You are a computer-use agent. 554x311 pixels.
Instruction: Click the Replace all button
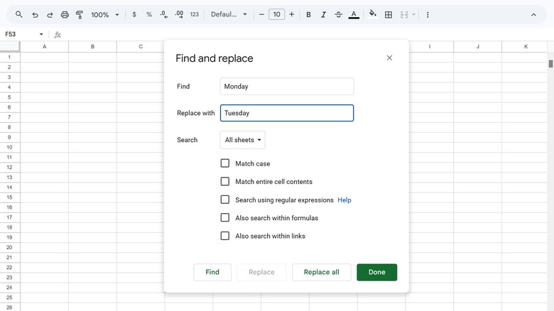click(322, 272)
